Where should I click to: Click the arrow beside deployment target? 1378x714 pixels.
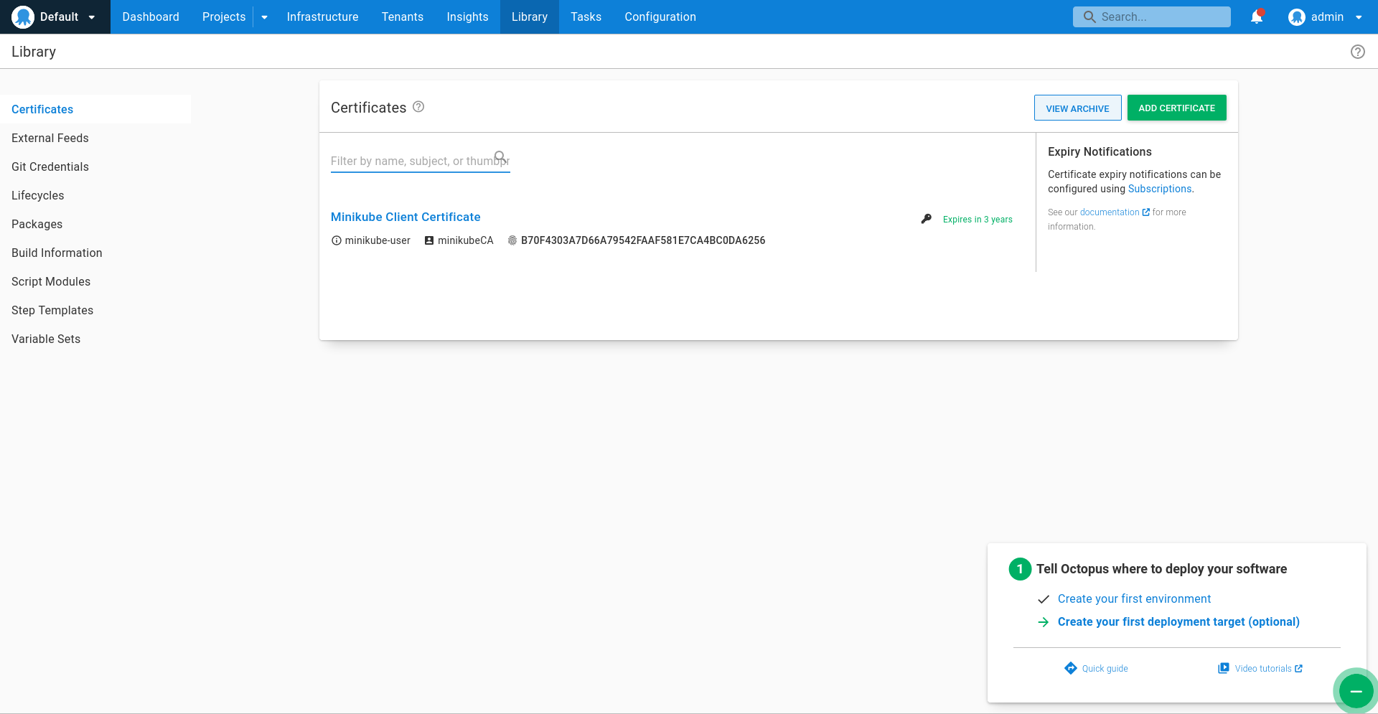point(1044,622)
